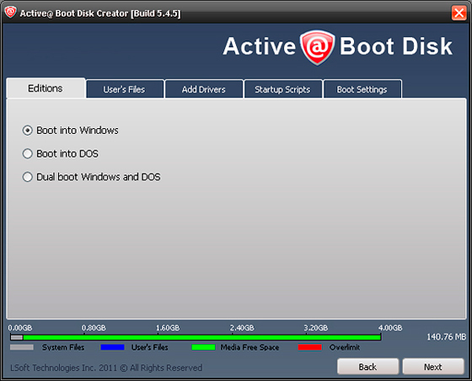Screen dimensions: 472x381
Task: Click the 2.40GB scale label
Action: 242,328
